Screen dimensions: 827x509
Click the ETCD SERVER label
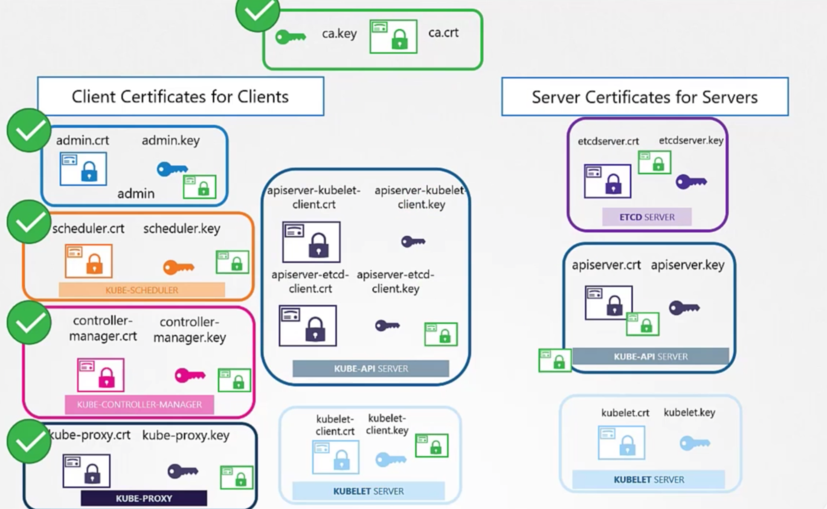tap(647, 217)
